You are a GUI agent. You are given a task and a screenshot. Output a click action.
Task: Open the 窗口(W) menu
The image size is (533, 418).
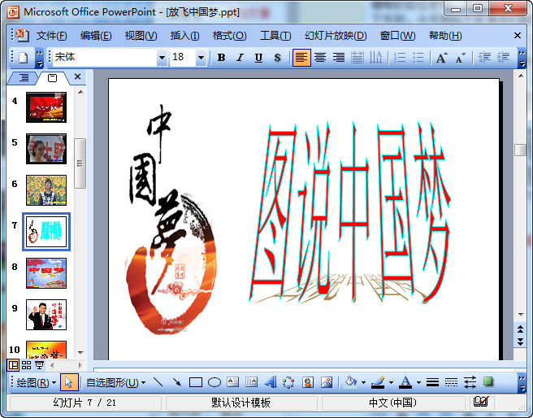click(x=397, y=35)
